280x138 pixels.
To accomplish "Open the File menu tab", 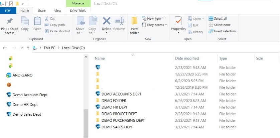I will pyautogui.click(x=7, y=11).
